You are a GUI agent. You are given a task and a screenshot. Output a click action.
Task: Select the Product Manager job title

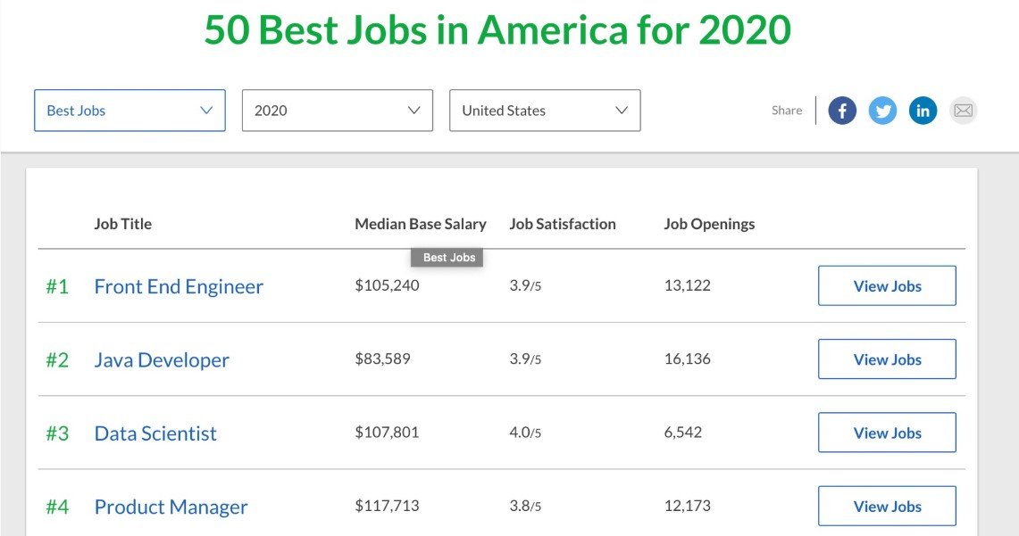pyautogui.click(x=171, y=507)
